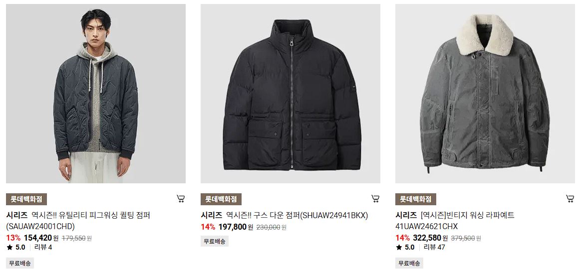Click the 322,580원 sale price
This screenshot has height=269, width=579.
click(430, 238)
